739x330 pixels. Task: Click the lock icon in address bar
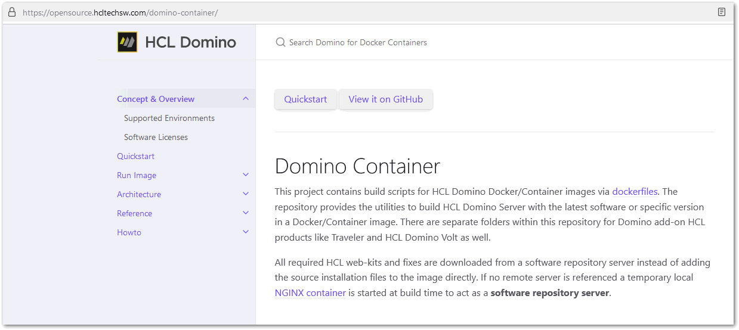[x=11, y=12]
